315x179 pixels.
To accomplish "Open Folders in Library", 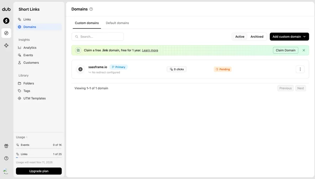I will [39, 83].
